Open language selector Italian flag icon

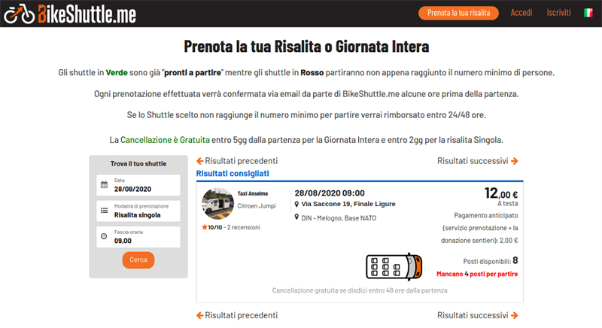[588, 13]
